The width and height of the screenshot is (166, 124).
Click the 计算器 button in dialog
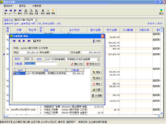tap(97, 96)
